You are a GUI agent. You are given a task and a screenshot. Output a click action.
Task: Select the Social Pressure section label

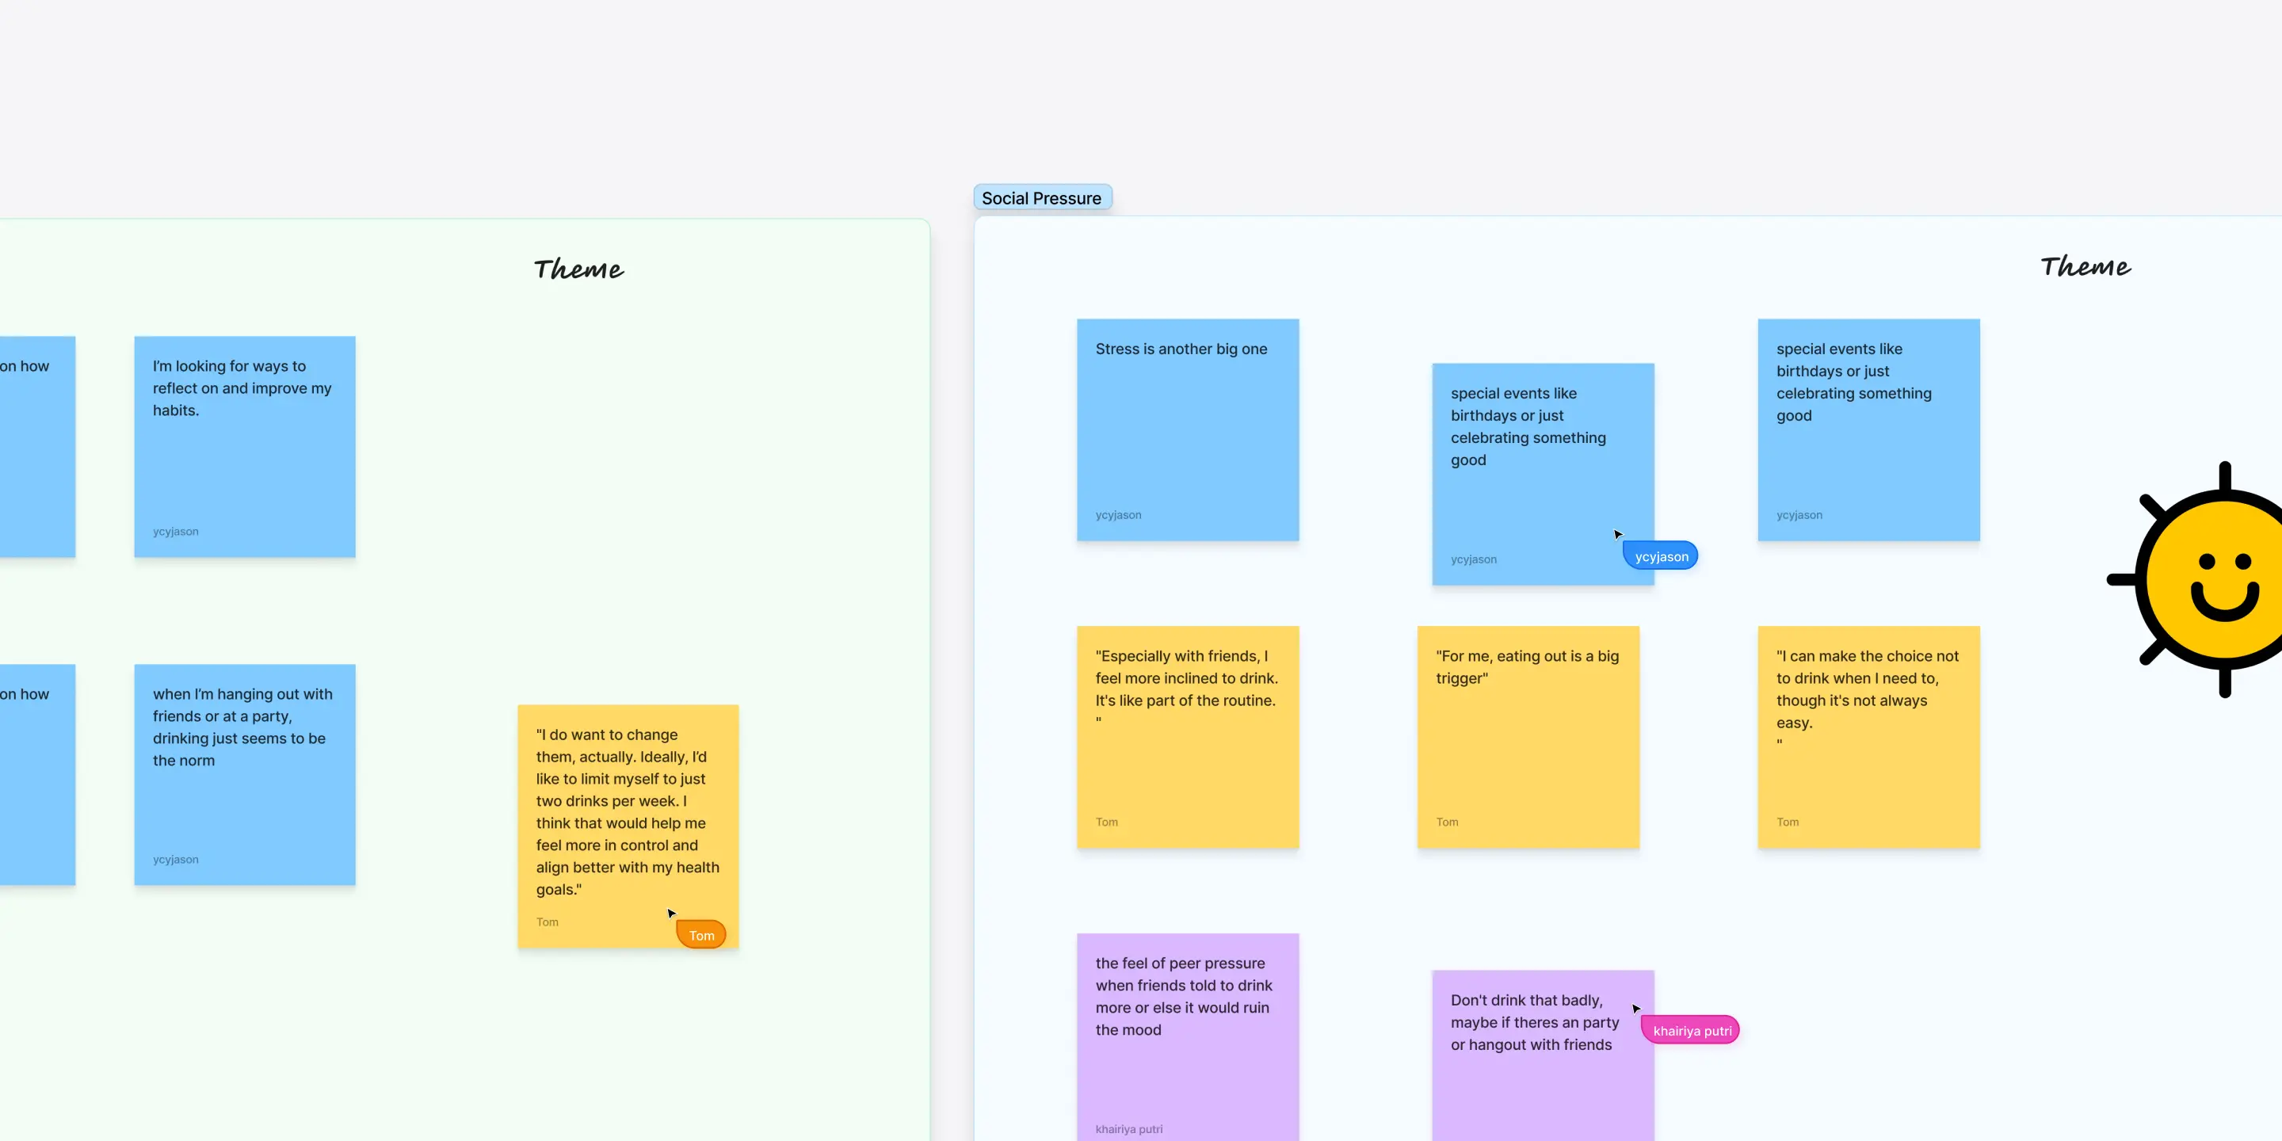(x=1042, y=197)
